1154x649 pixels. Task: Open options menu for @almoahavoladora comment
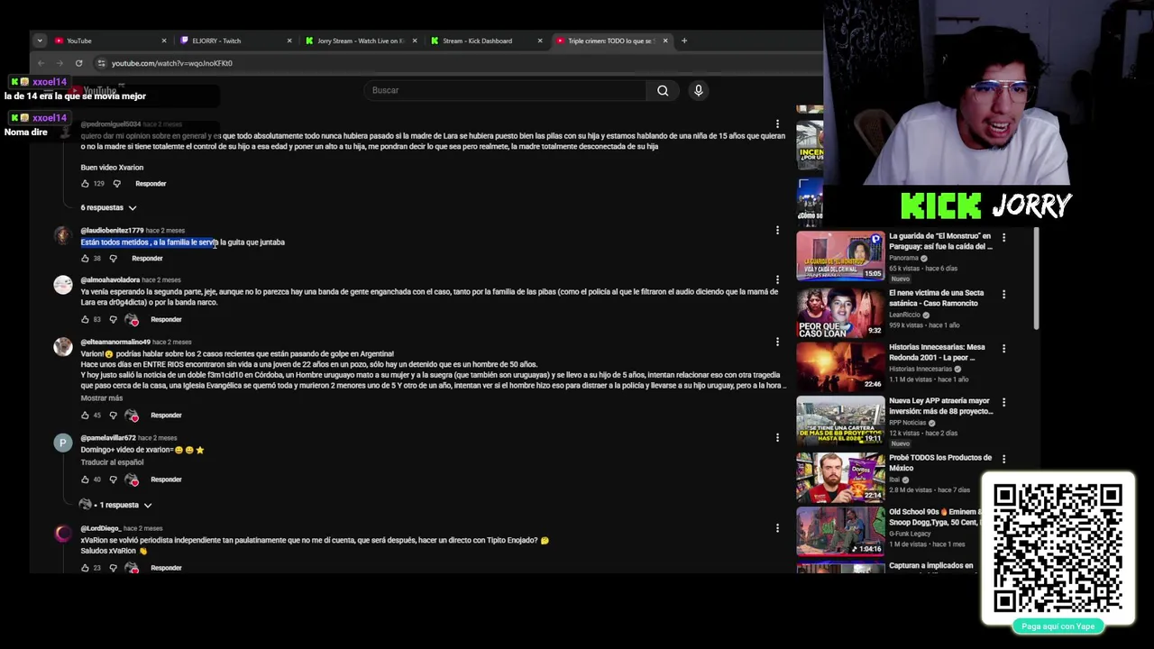point(777,280)
